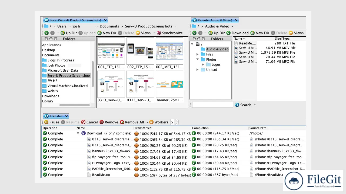Select the 002_MFT_151 thumbnail

click(169, 53)
